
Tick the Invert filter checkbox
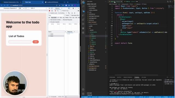pos(65,15)
